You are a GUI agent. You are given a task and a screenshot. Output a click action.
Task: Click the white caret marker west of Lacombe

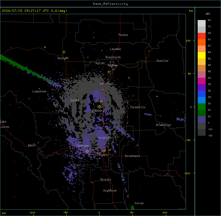click(x=102, y=51)
